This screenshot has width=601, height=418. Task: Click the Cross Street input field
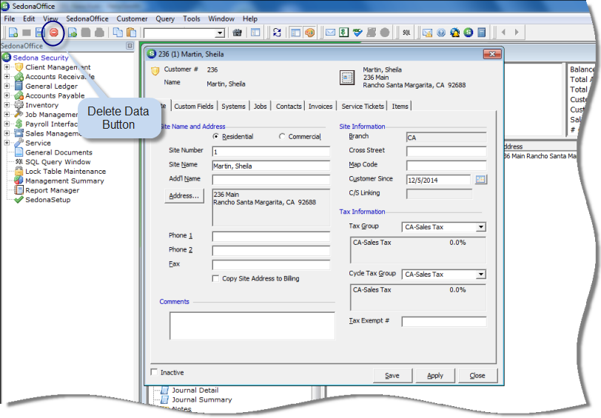point(446,151)
